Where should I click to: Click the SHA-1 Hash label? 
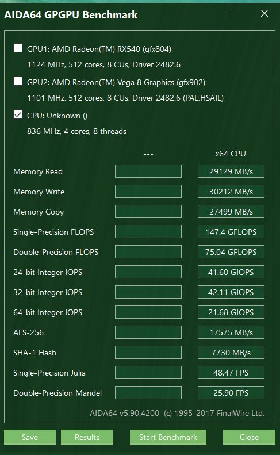[x=35, y=353]
